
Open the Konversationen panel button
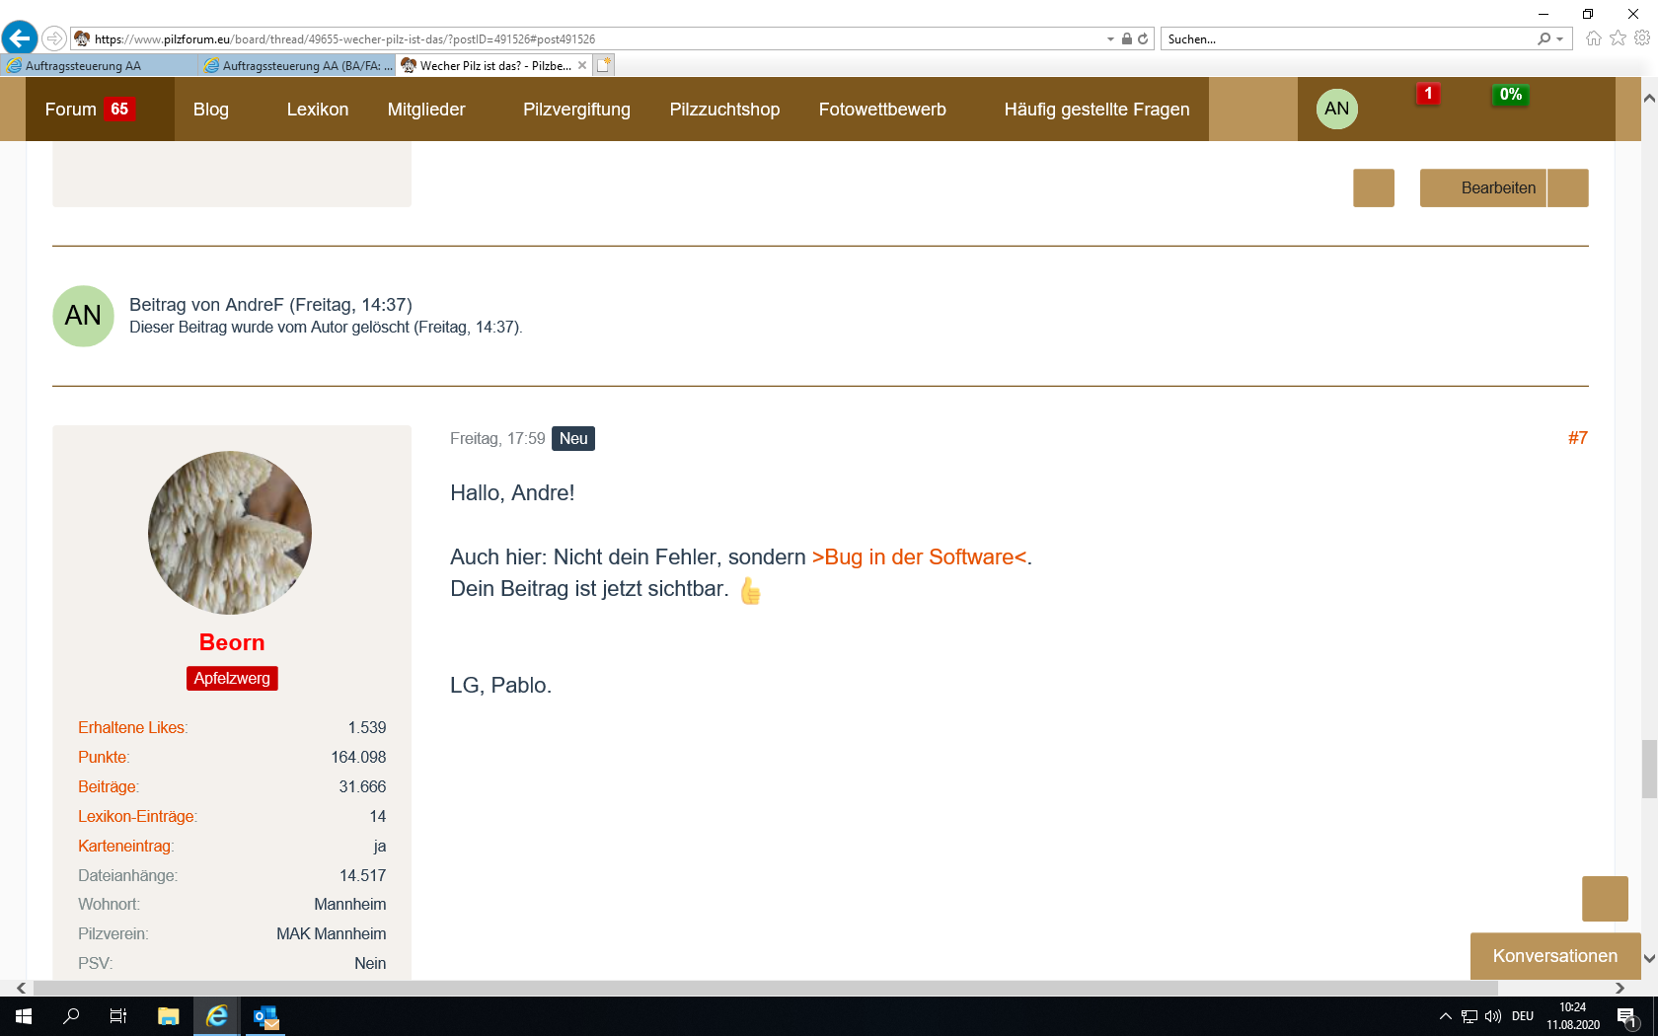tap(1554, 956)
